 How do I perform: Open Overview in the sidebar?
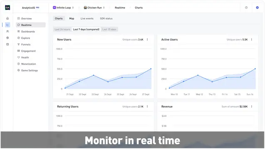click(x=31, y=19)
